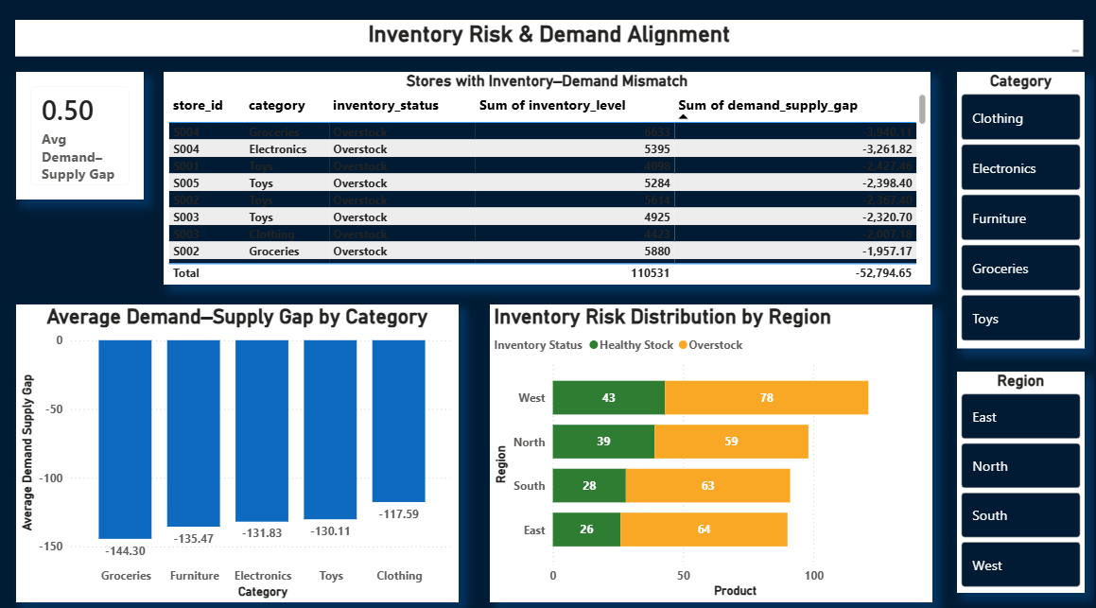Click the Avg Demand-Supply Gap KPI card

pos(79,135)
